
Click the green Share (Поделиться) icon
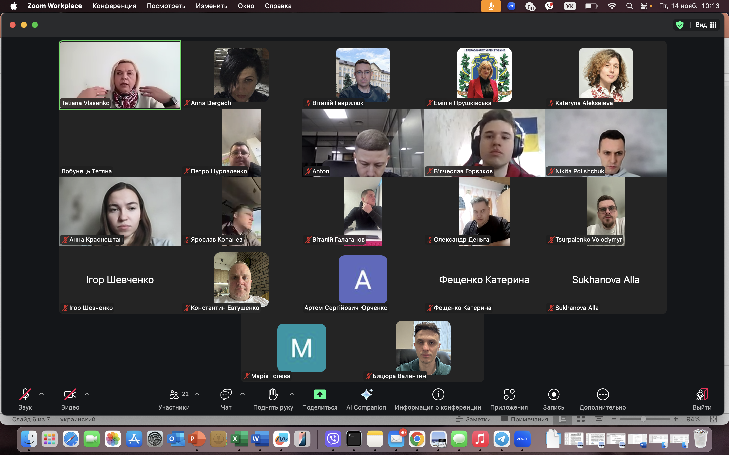[320, 394]
